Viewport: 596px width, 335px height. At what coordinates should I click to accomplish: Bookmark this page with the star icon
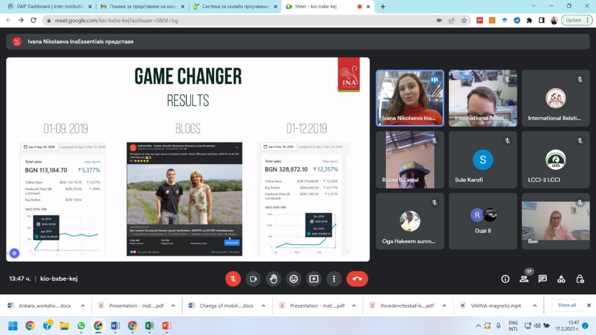[x=464, y=20]
